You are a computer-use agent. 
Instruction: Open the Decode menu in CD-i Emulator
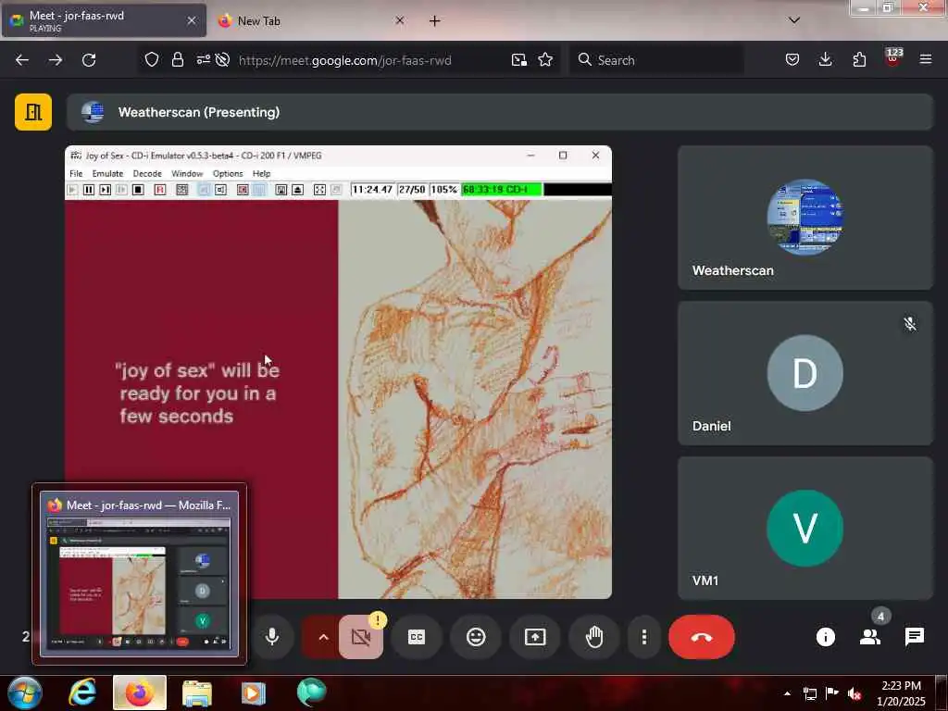147,173
